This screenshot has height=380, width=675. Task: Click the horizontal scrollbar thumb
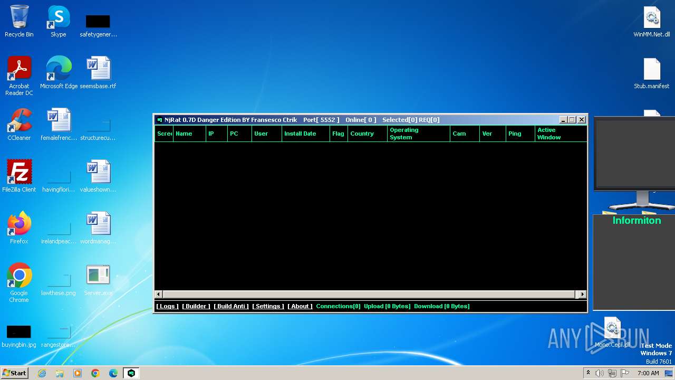pos(369,294)
